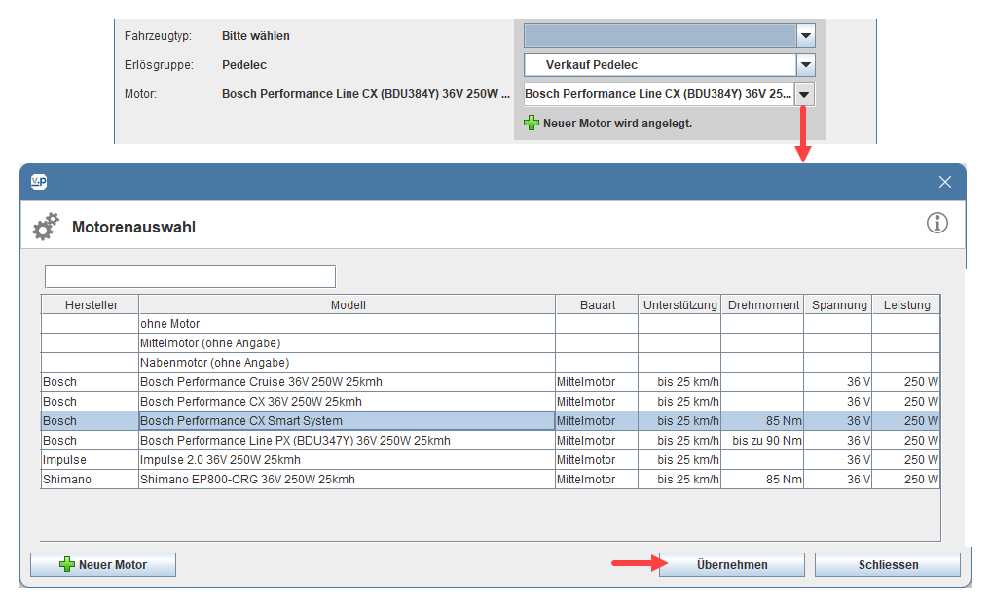Click the 85 Nm cell in Shimano row

click(x=763, y=480)
